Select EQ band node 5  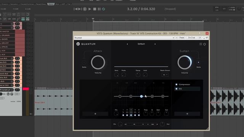click(x=163, y=96)
